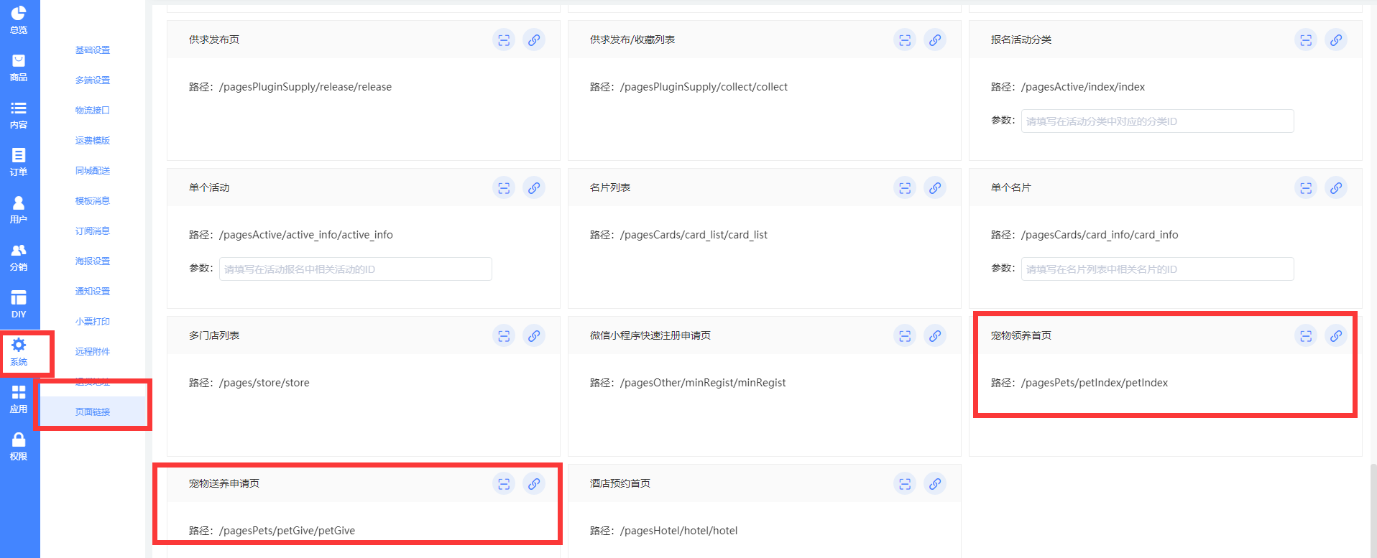The image size is (1377, 558).
Task: Click path text /pagesCards/card_info/card_info
Action: [1100, 235]
